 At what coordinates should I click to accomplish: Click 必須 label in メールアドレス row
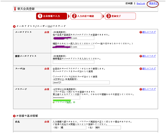[47, 32]
